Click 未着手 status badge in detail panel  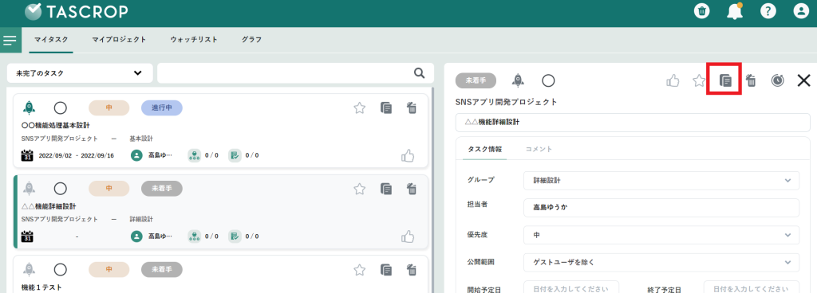click(x=476, y=80)
